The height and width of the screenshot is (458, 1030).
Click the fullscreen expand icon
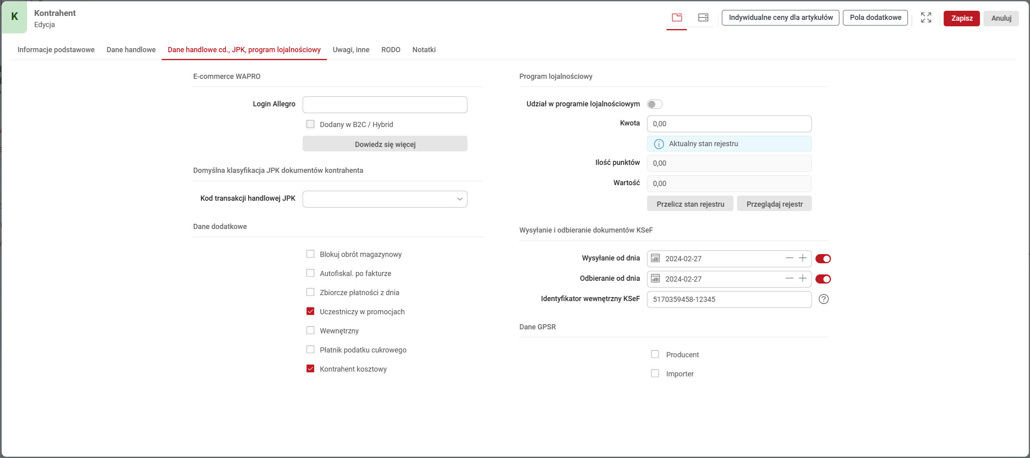click(x=926, y=18)
